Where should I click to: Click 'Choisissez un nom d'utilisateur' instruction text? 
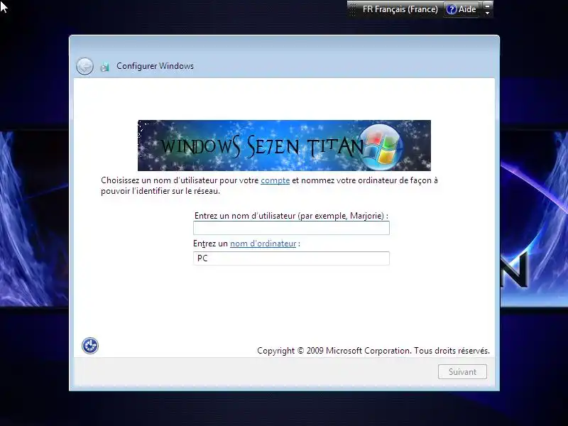(x=269, y=185)
